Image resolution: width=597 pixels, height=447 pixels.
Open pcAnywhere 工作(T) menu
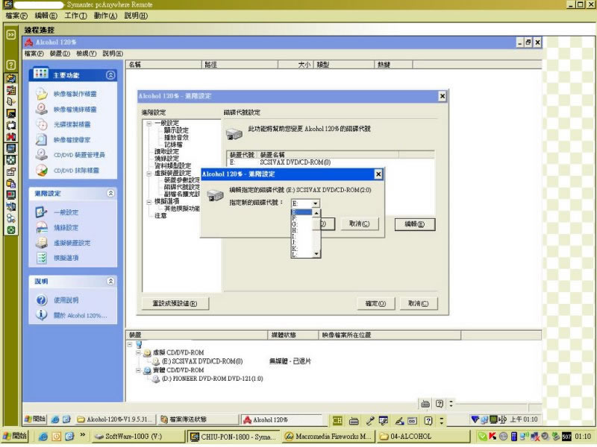[x=75, y=16]
